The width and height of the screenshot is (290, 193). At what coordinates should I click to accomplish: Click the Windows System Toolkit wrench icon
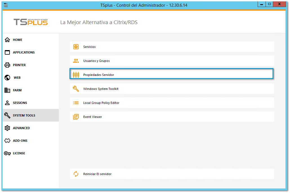(x=76, y=89)
